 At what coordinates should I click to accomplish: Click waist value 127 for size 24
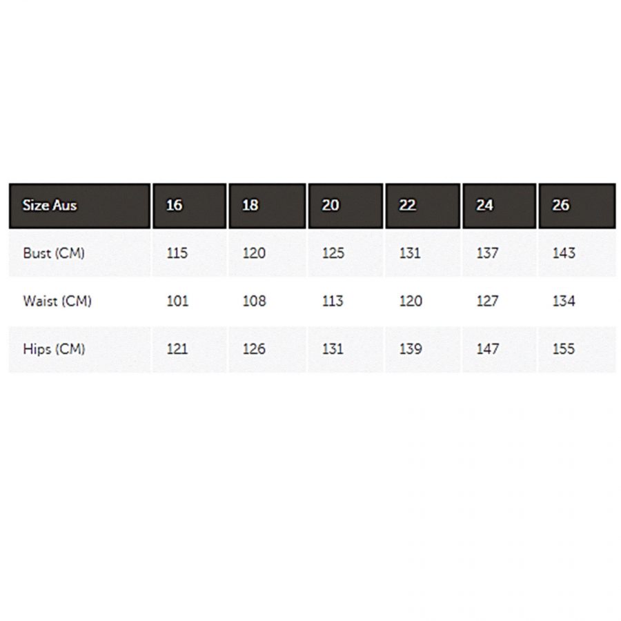pyautogui.click(x=487, y=301)
